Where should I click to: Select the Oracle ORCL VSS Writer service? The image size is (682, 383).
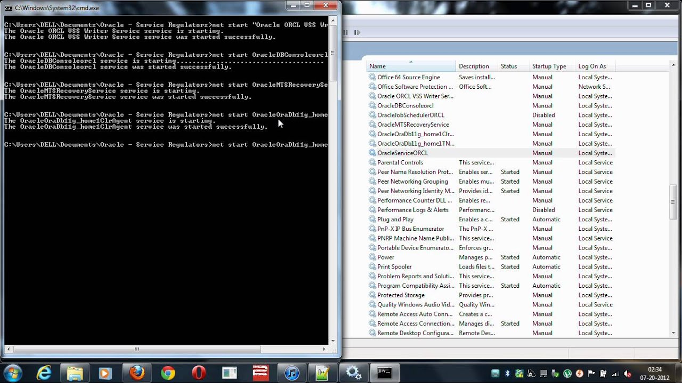491,96
